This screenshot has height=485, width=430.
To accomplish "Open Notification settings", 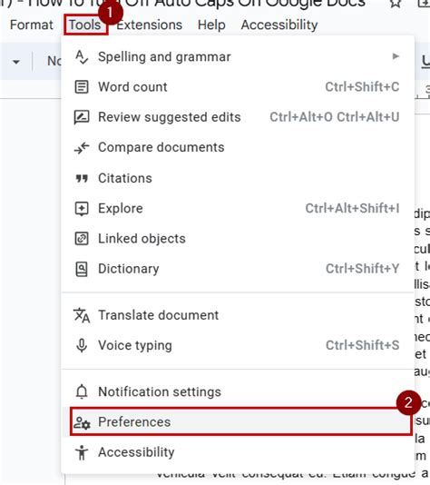I will pyautogui.click(x=238, y=391).
